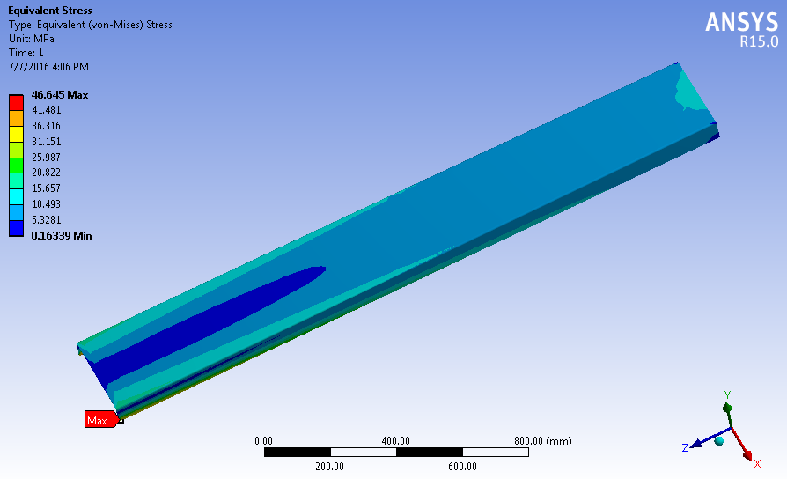Screen dimensions: 787x479
Task: Click the '7/7/2016 4:06 PM' timestamp
Action: (48, 67)
